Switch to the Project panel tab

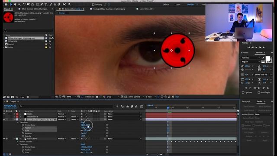[7, 9]
